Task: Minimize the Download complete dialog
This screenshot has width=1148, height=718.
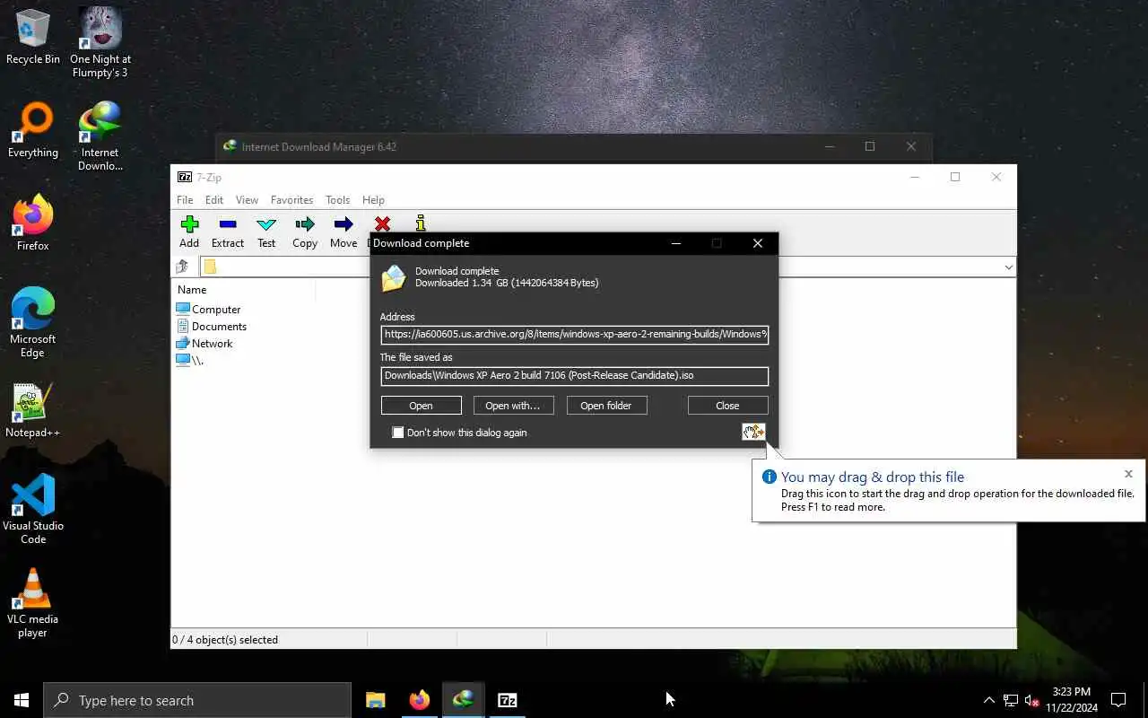Action: (676, 243)
